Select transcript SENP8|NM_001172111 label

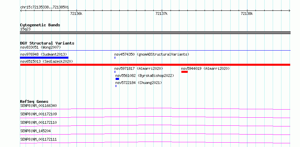(x=38, y=139)
